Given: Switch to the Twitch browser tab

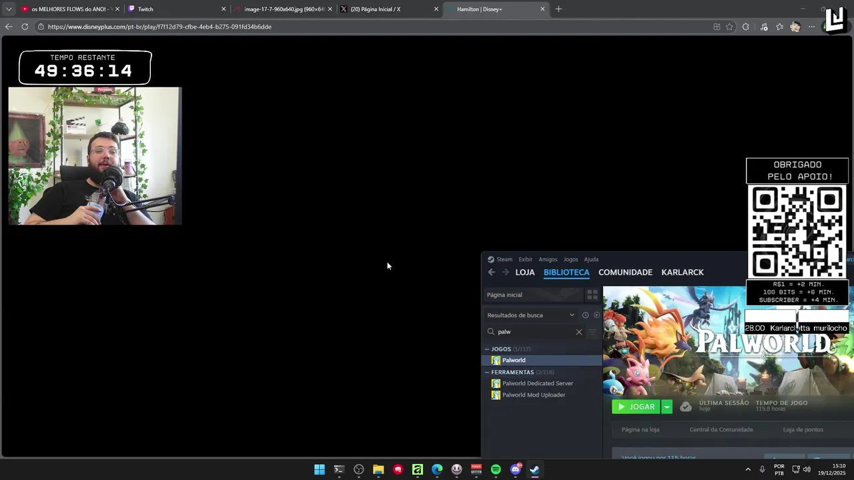Looking at the screenshot, I should 175,9.
